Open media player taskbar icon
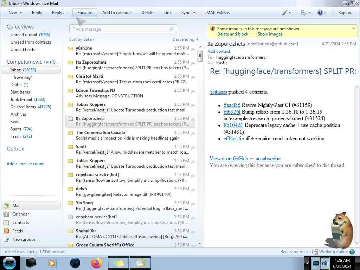Viewport: 360px width, 270px height. tap(53, 263)
